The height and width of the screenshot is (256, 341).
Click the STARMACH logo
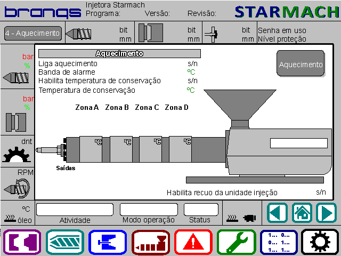tap(287, 12)
